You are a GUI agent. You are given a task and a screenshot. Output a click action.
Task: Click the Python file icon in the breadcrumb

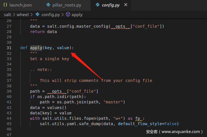tap(37, 14)
